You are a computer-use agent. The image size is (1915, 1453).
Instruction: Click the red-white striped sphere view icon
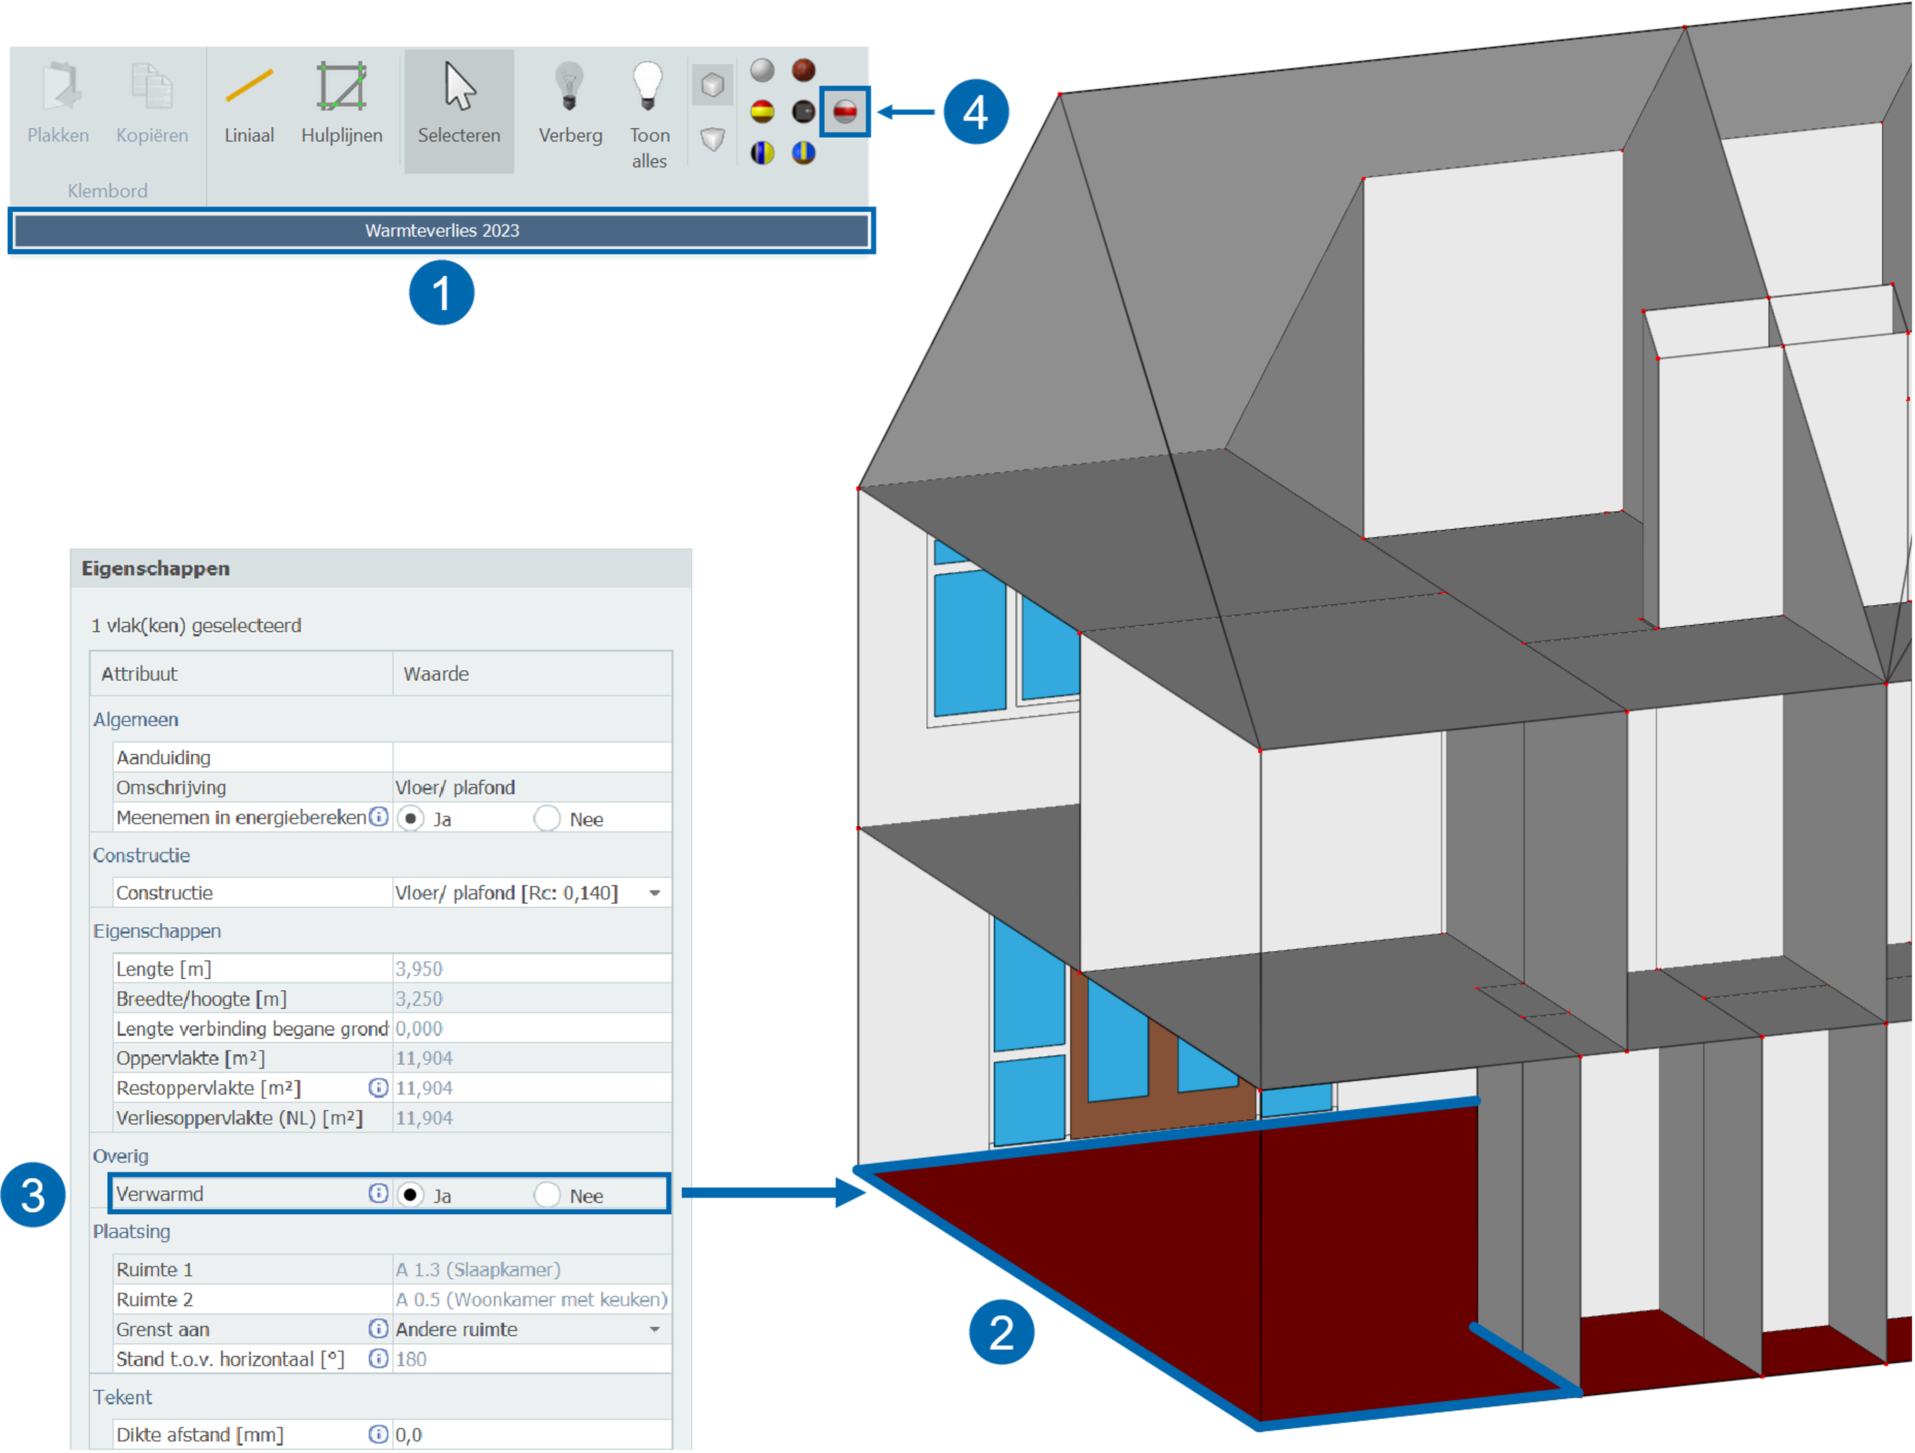[845, 111]
